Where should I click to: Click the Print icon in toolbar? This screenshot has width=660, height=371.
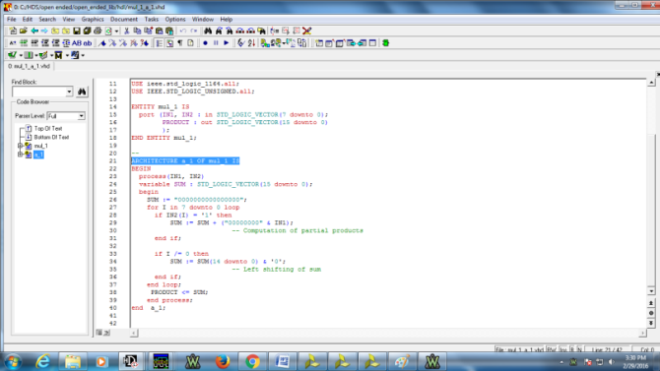point(98,31)
